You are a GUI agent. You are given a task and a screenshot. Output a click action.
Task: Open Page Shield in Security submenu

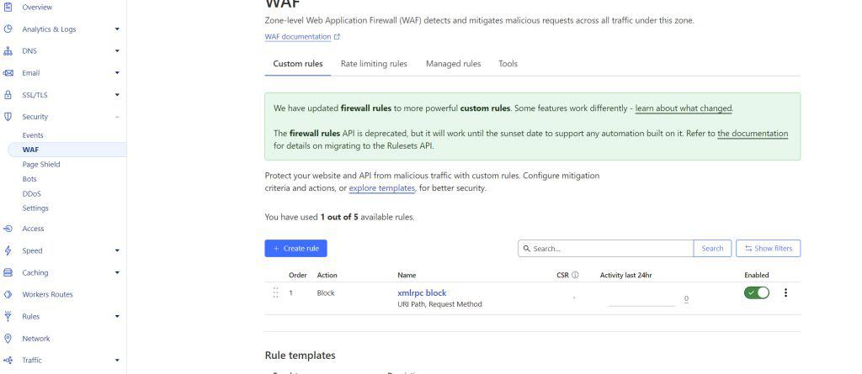(41, 165)
